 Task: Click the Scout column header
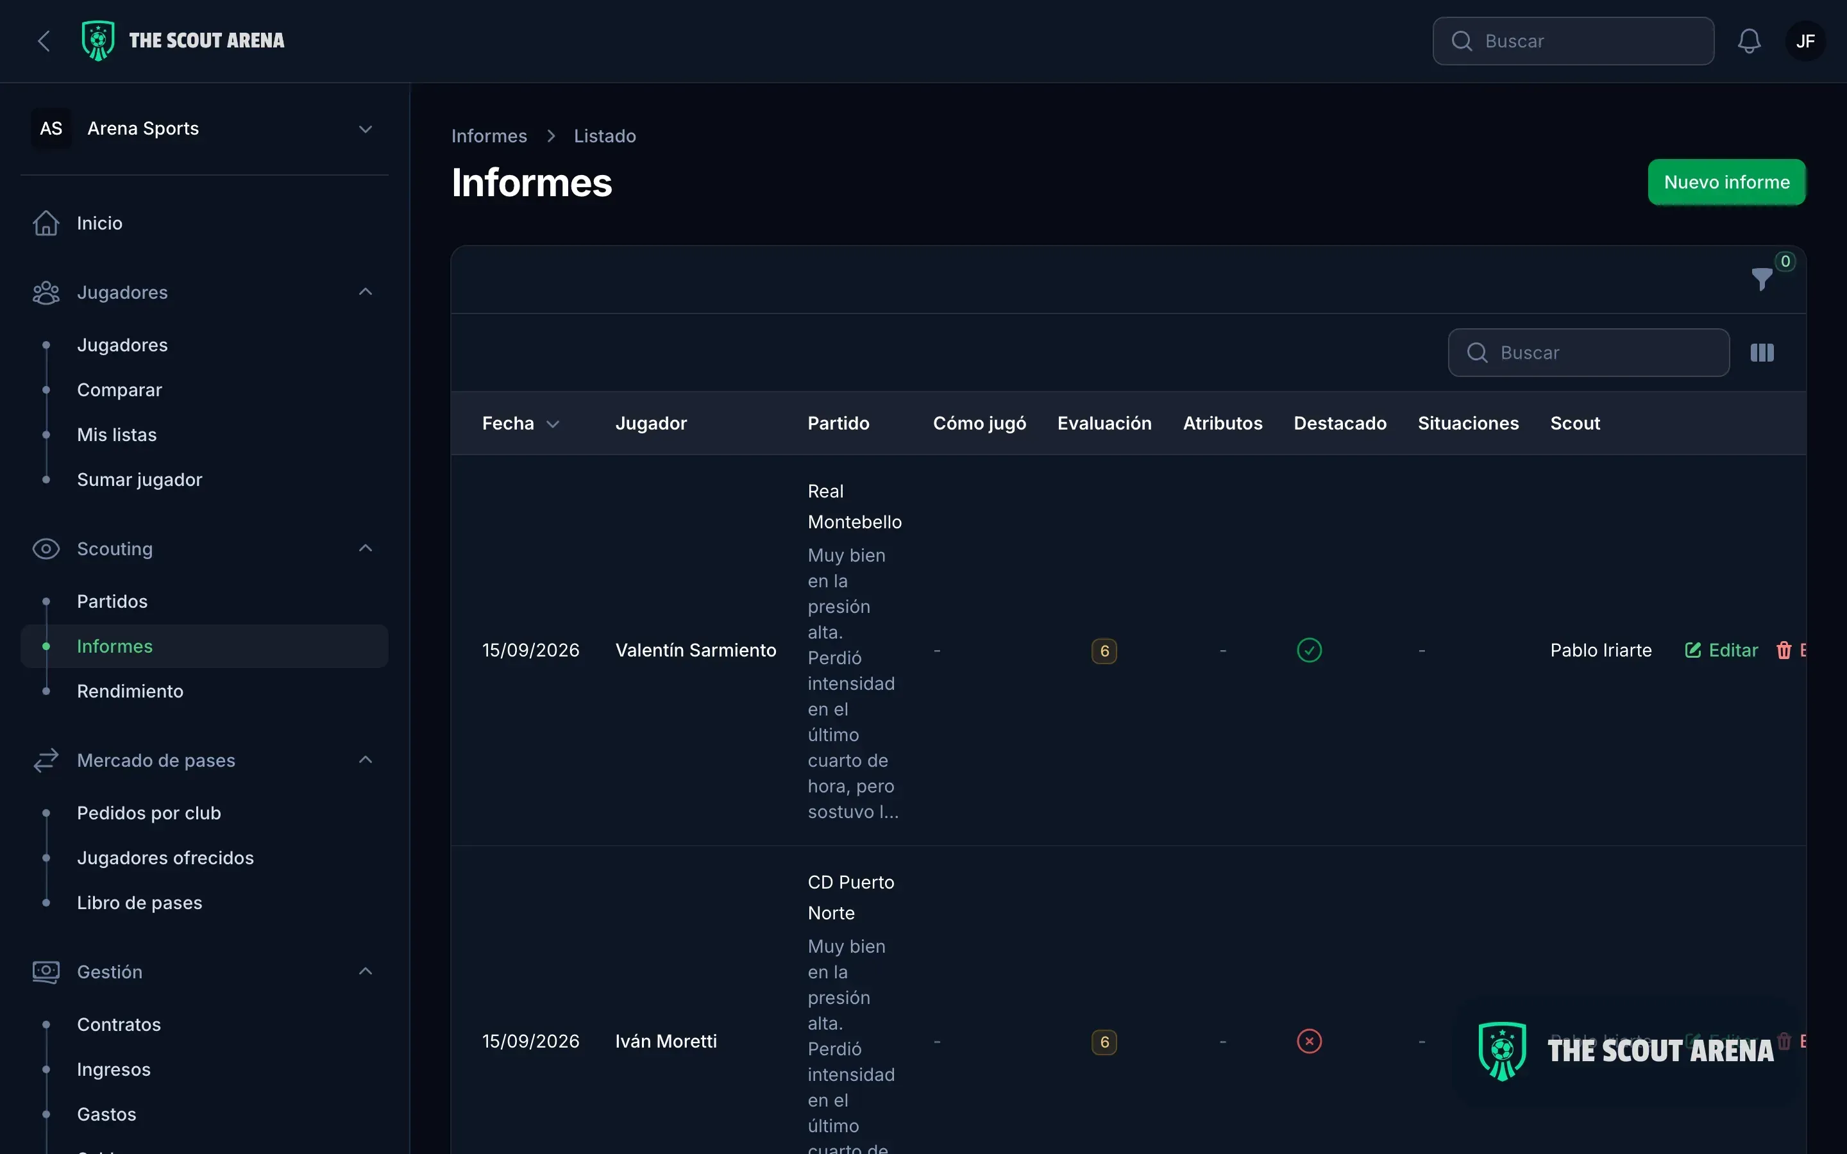[1574, 424]
